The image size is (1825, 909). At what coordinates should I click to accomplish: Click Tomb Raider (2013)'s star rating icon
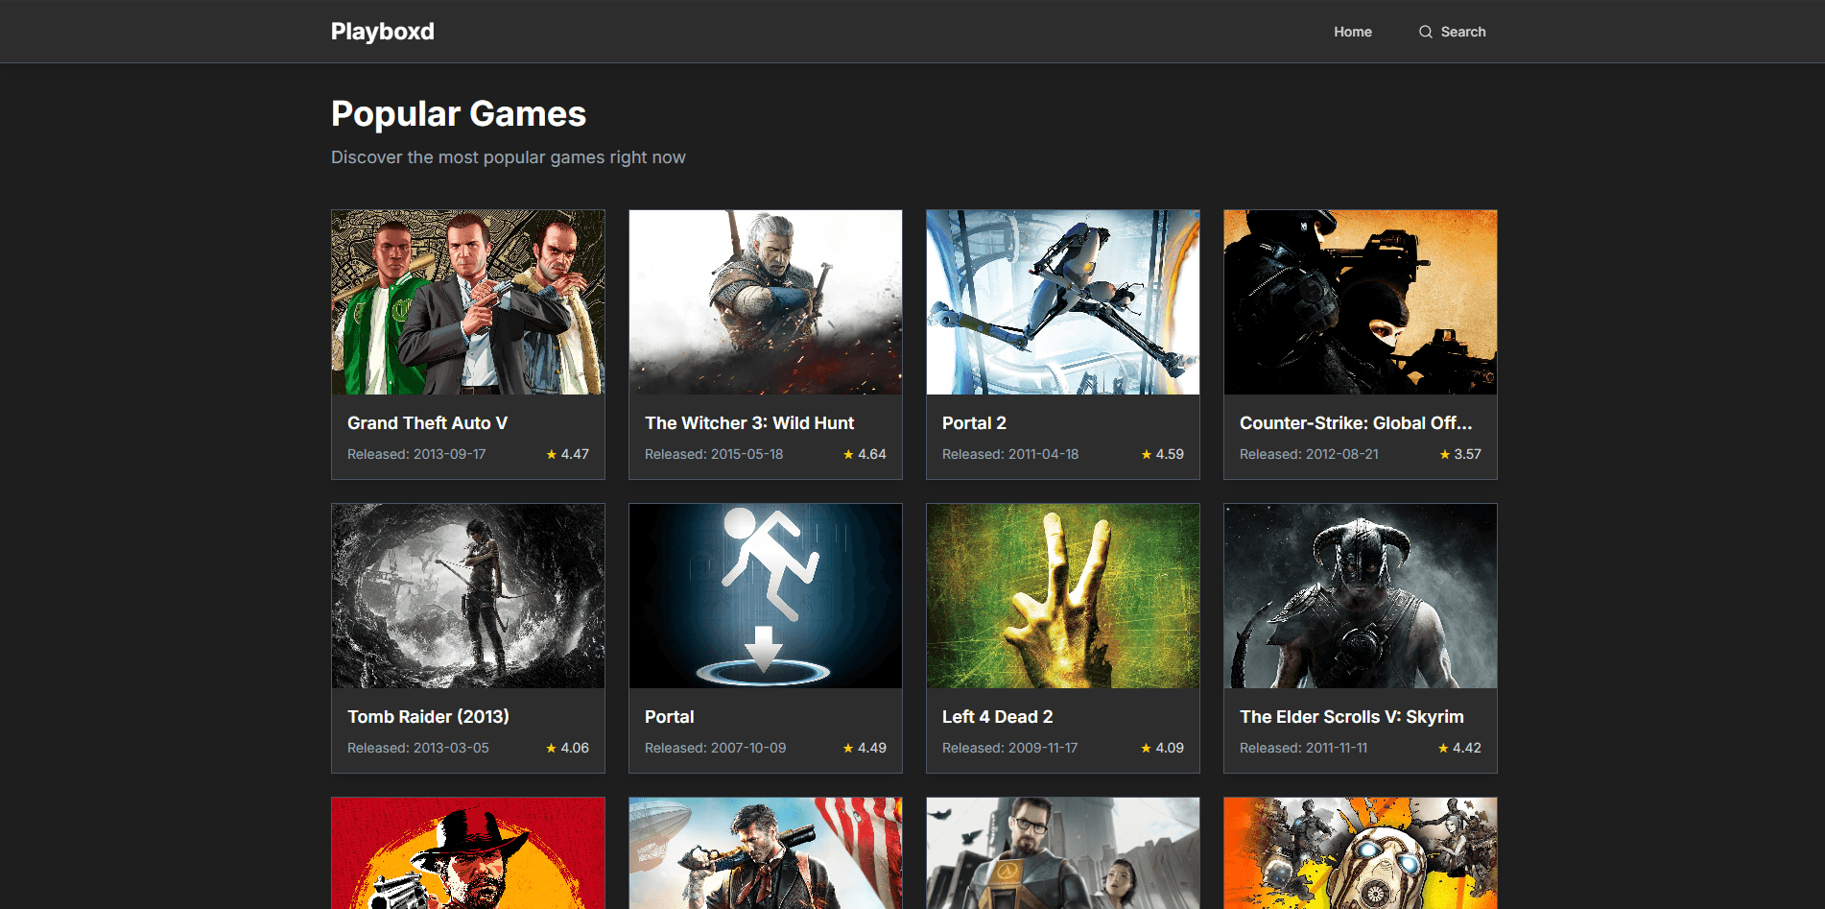point(552,747)
